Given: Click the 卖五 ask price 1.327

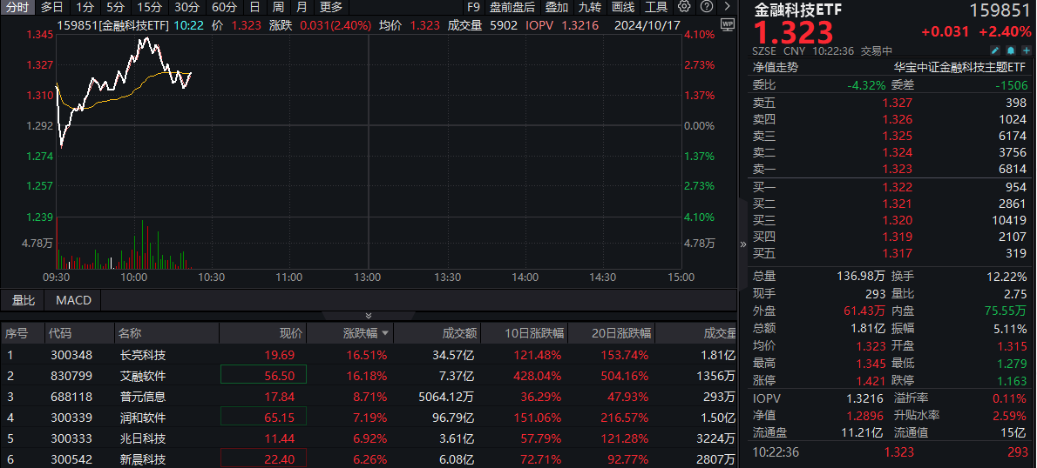Looking at the screenshot, I should 897,103.
